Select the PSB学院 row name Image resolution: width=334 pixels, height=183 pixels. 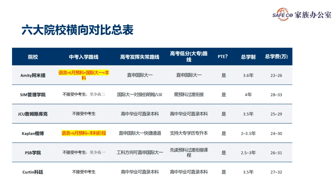(33, 153)
